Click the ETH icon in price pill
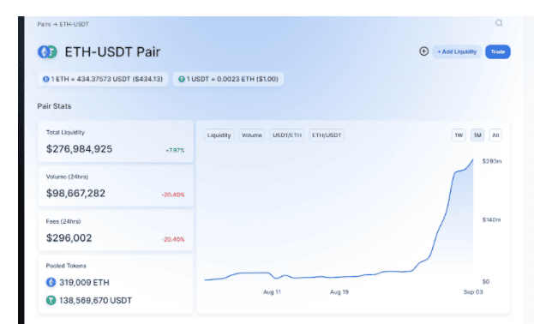The image size is (534, 324). (x=46, y=79)
